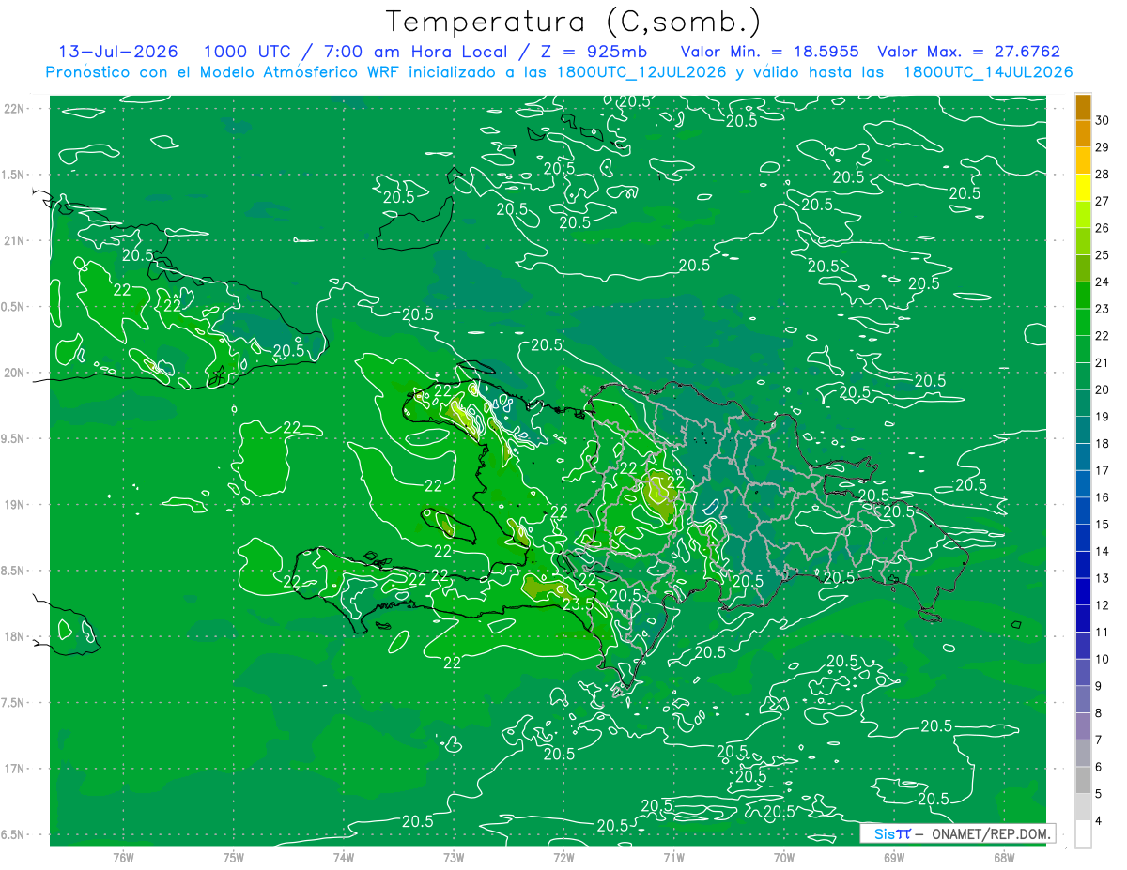1127x870 pixels.
Task: Click the "71W" longitude axis label
Action: pyautogui.click(x=673, y=857)
